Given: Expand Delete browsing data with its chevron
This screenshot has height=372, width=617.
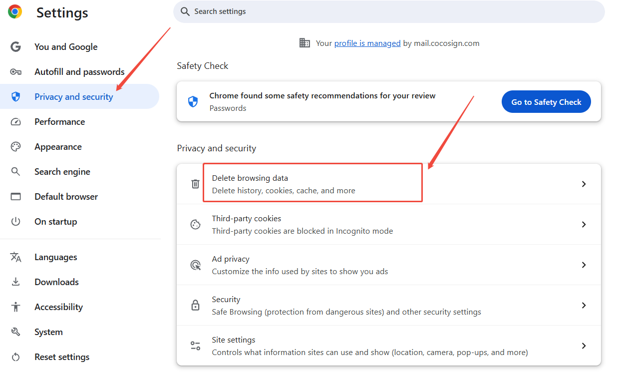Looking at the screenshot, I should point(584,184).
